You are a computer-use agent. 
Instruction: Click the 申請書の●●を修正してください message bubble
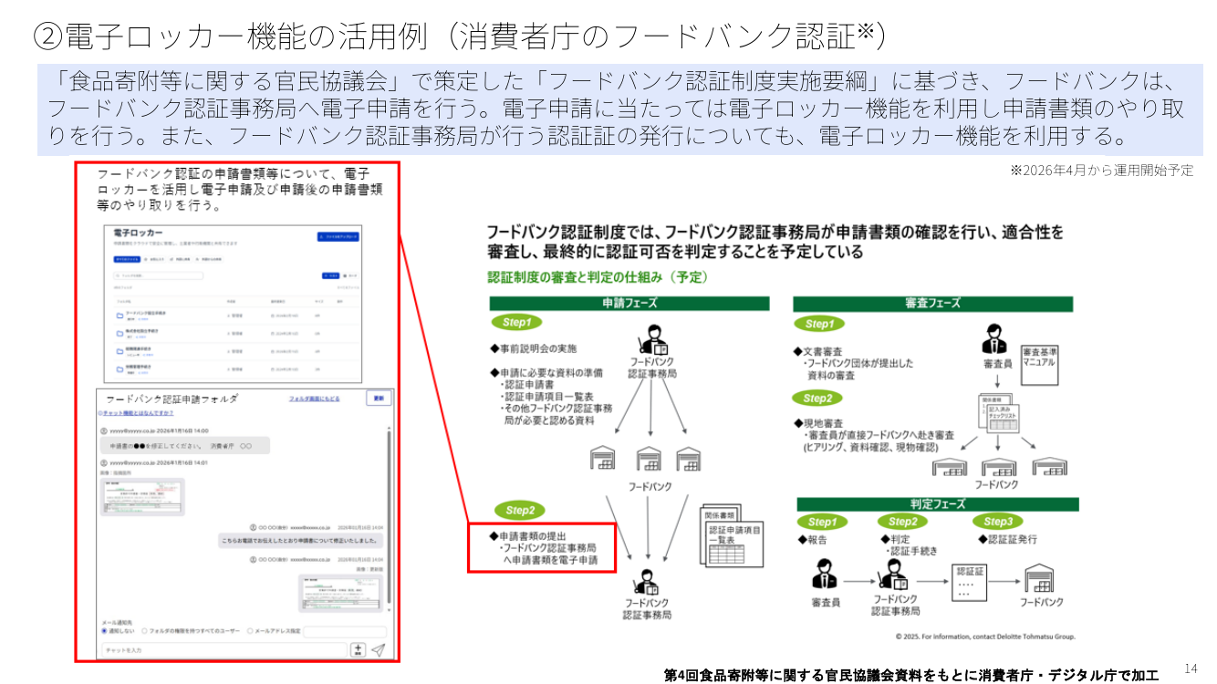(185, 445)
